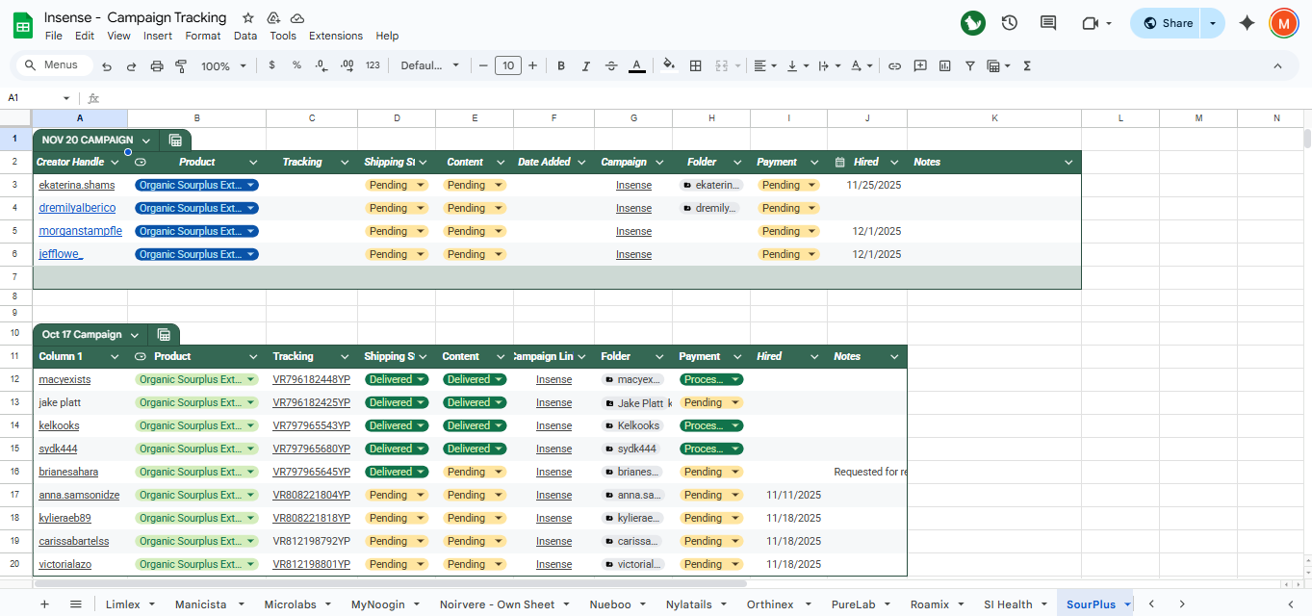The image size is (1312, 616).
Task: Click the Share button
Action: [1167, 23]
